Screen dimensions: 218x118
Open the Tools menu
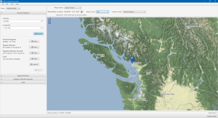point(12,4)
